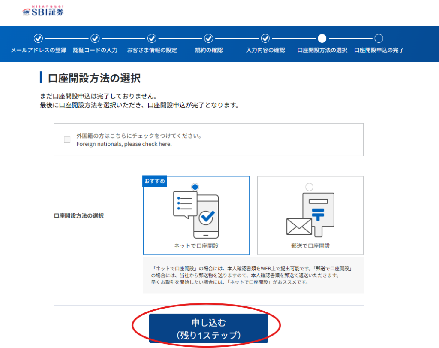Click the 郵送で口座開設 label text
The width and height of the screenshot is (439, 348).
click(310, 246)
